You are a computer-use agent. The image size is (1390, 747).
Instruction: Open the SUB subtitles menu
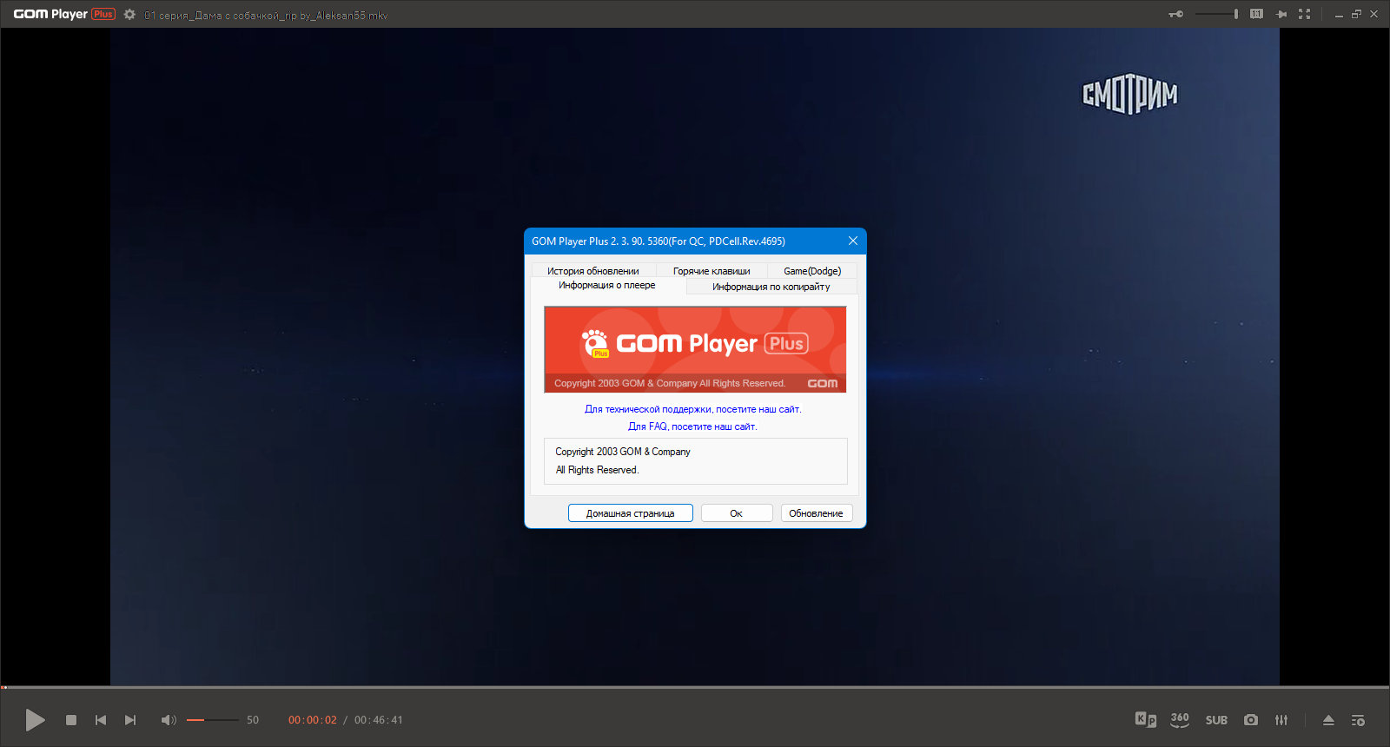tap(1216, 720)
